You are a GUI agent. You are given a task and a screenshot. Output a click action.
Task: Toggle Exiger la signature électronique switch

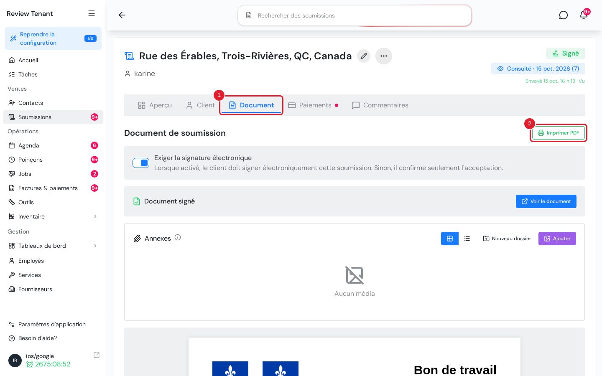click(141, 163)
